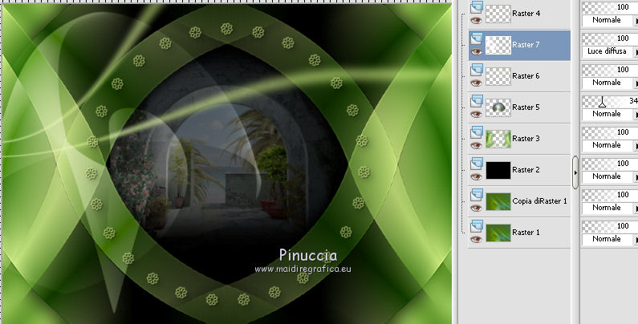This screenshot has width=638, height=324.
Task: Select the Copia diRaster 1 layer name
Action: pyautogui.click(x=539, y=201)
